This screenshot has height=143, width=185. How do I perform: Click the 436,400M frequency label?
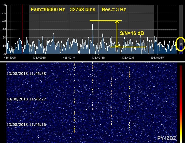(x=10, y=58)
